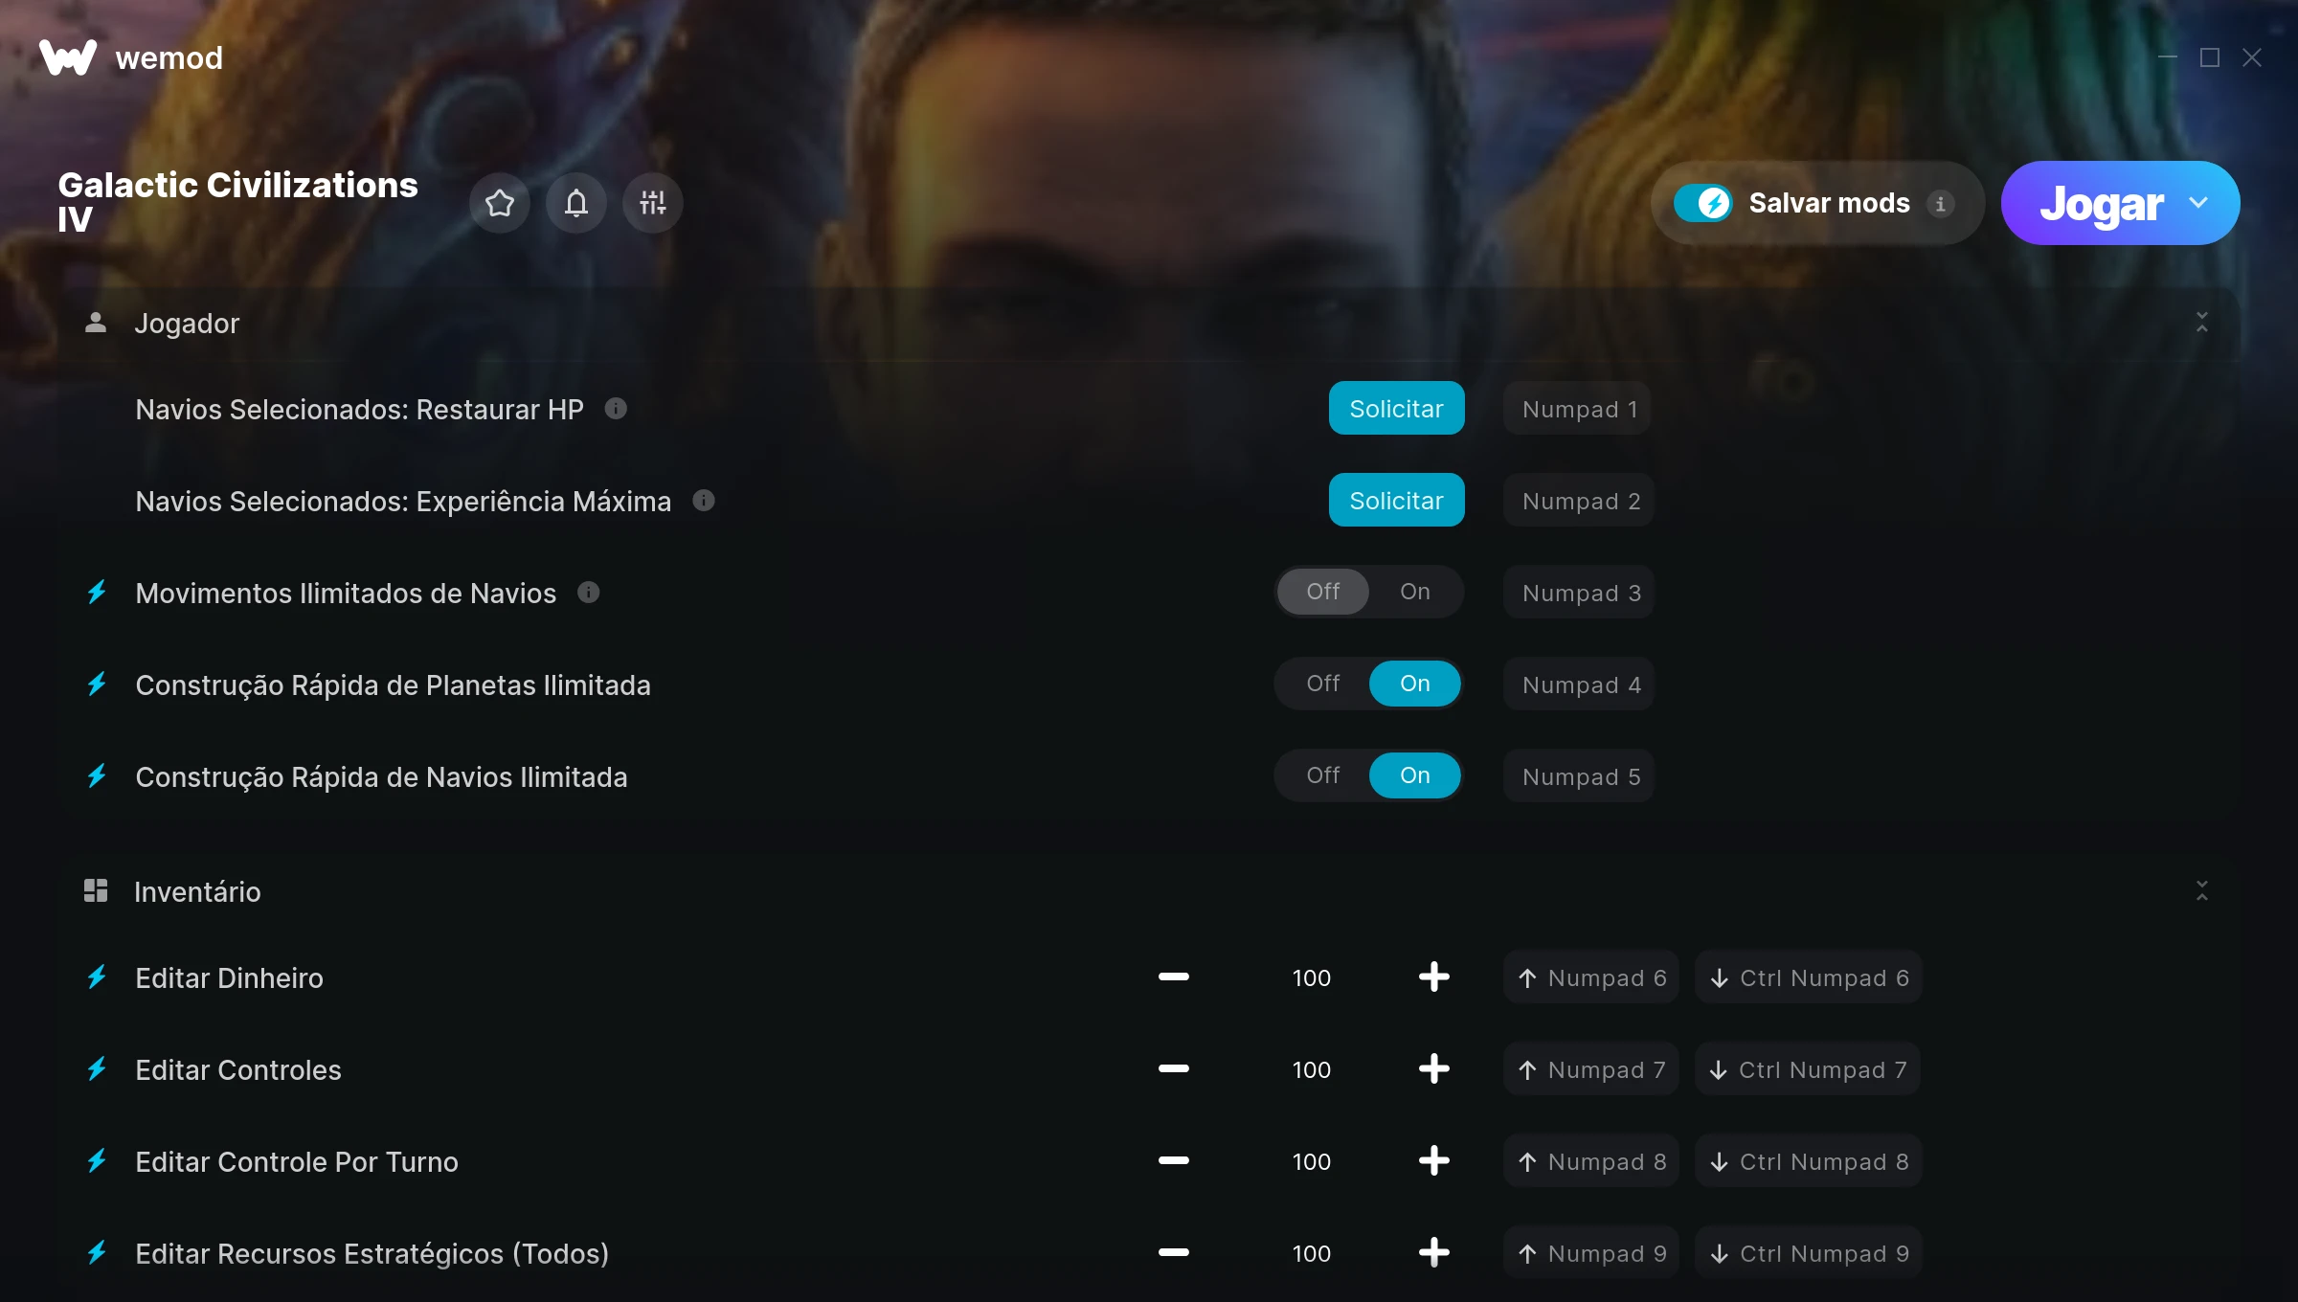The image size is (2298, 1302).
Task: Click Solicitar for Experiência Máxima
Action: (1396, 501)
